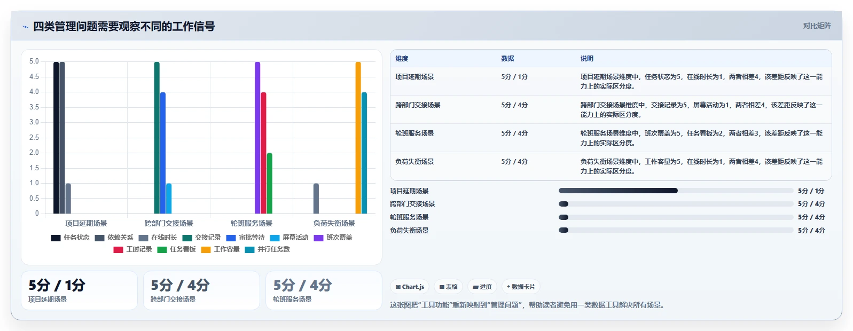
Task: Click the 进度 chip
Action: pyautogui.click(x=482, y=287)
